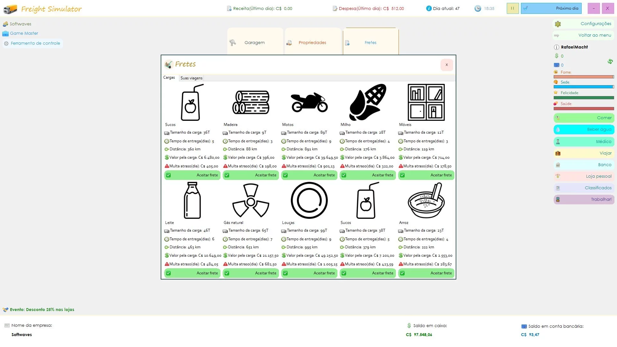Click the Sede progress bar
Image resolution: width=617 pixels, height=347 pixels.
click(584, 87)
